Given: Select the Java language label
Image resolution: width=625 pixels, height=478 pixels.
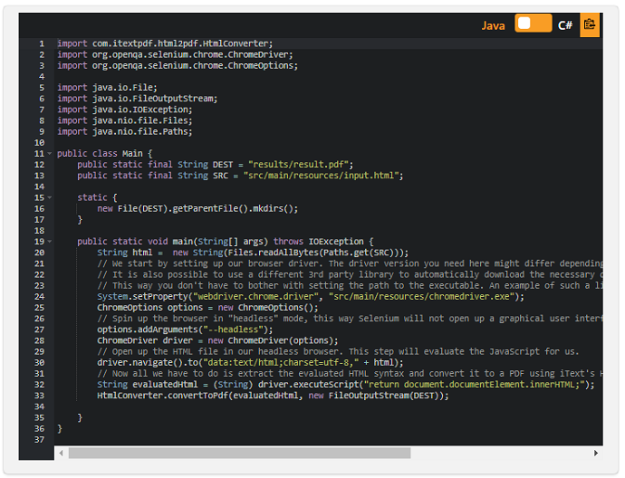Looking at the screenshot, I should pos(494,25).
